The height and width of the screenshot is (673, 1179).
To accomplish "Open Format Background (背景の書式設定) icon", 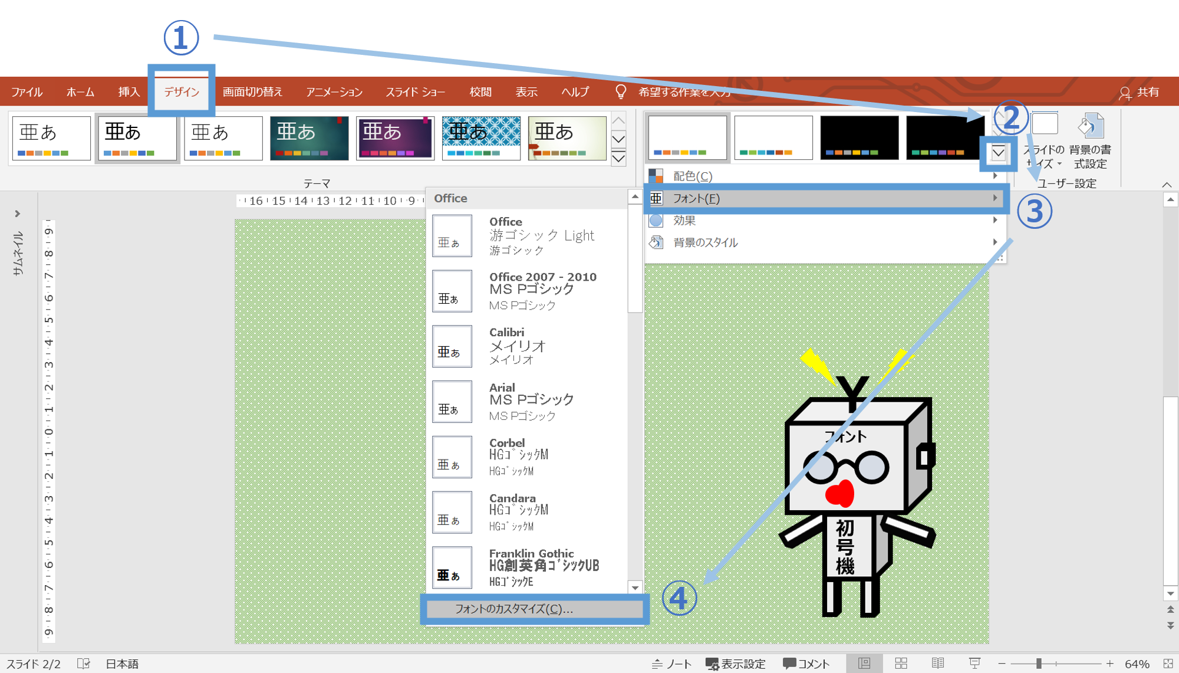I will (x=1090, y=126).
